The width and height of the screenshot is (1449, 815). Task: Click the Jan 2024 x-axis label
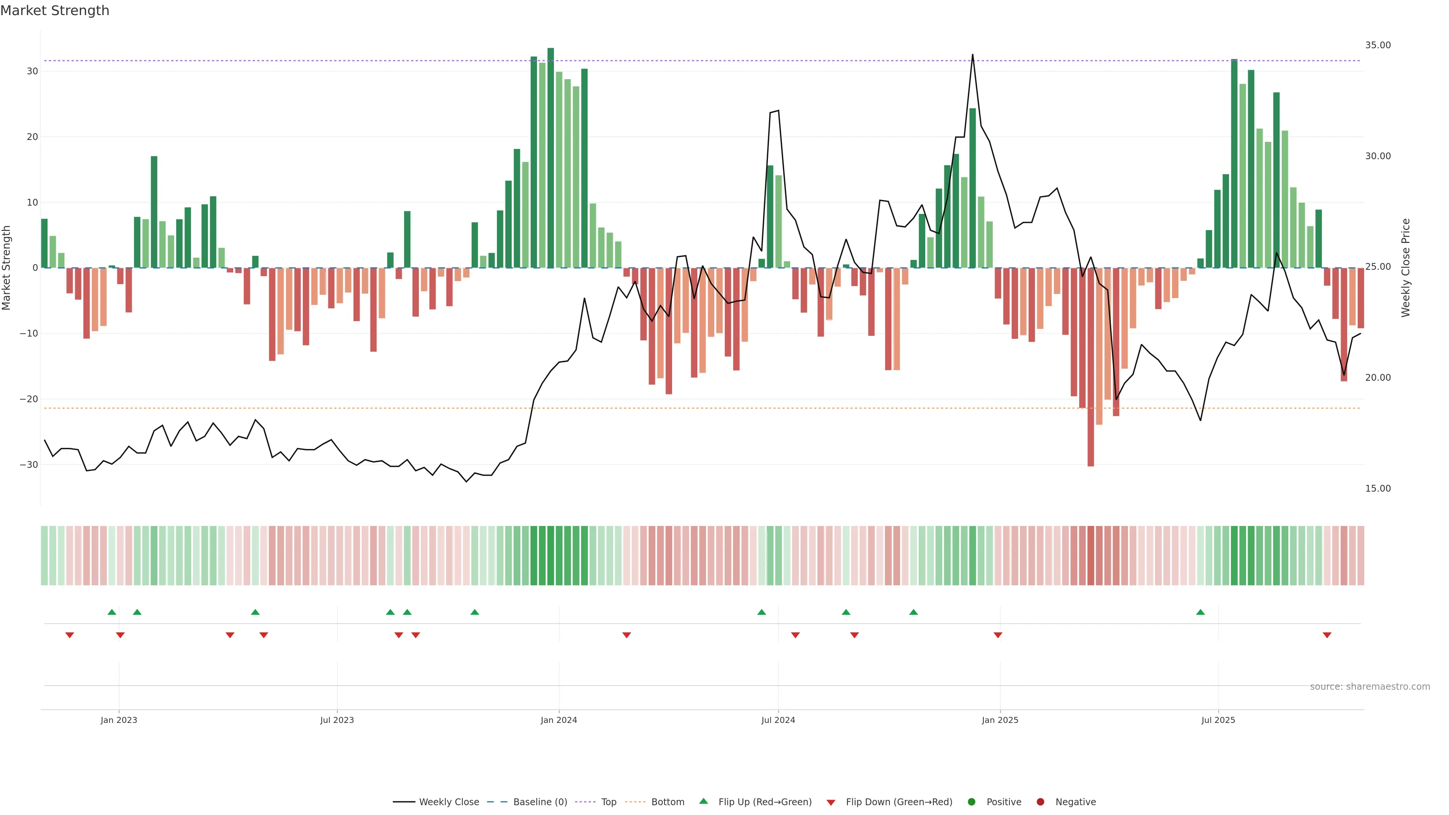point(558,720)
